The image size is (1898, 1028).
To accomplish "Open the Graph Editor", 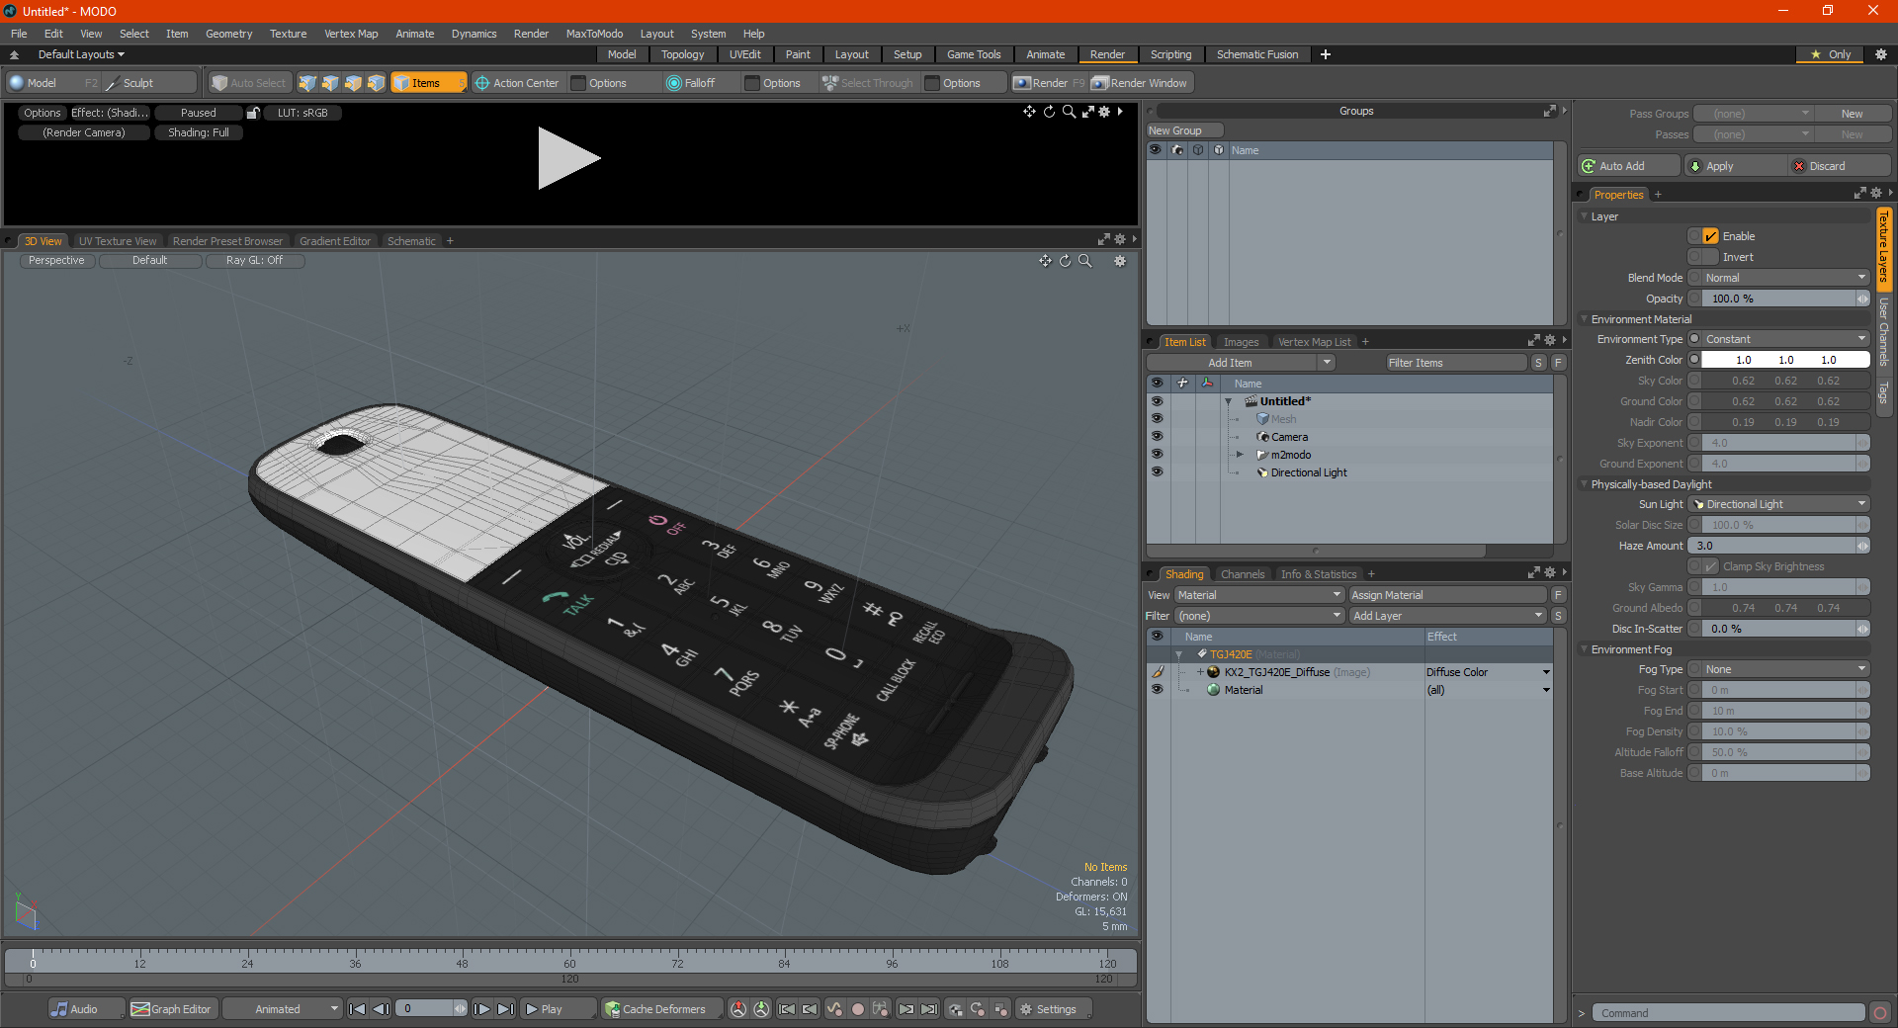I will click(172, 1009).
